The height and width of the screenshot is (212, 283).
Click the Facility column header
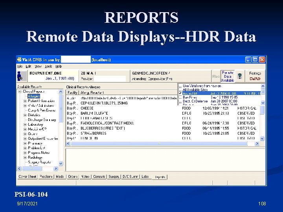[x=72, y=92]
